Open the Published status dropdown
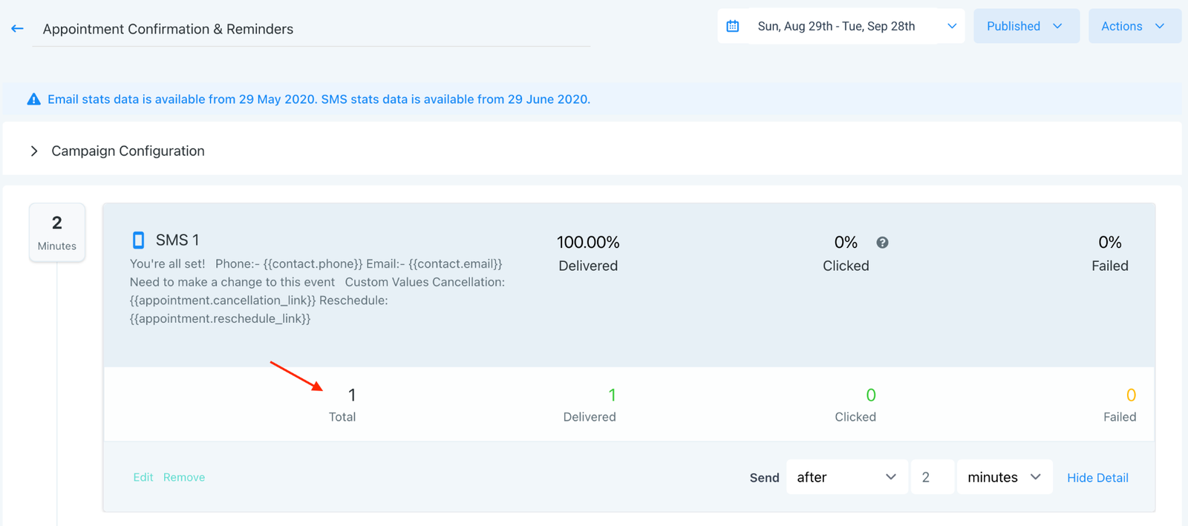The image size is (1188, 526). [x=1025, y=26]
